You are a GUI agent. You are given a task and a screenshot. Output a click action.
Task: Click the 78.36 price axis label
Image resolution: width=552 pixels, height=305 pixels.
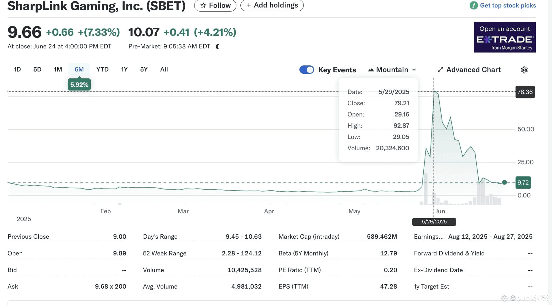[x=525, y=92]
